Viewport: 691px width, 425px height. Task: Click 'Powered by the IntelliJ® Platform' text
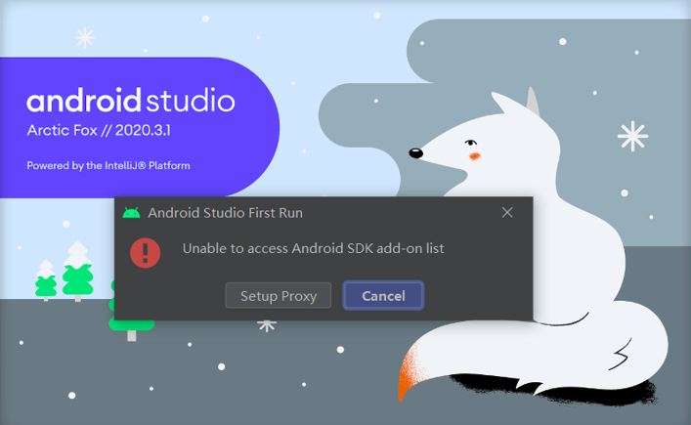click(108, 165)
